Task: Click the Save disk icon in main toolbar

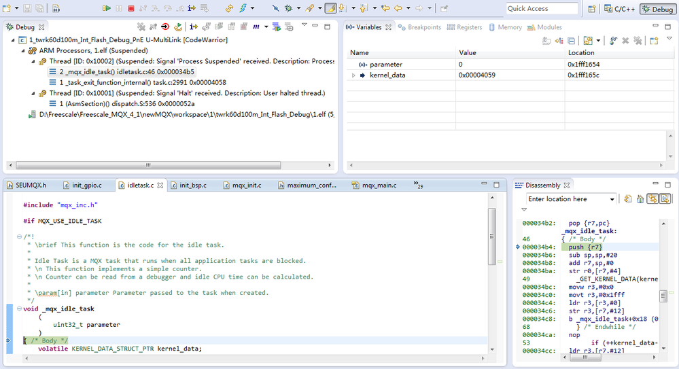Action: [x=27, y=8]
